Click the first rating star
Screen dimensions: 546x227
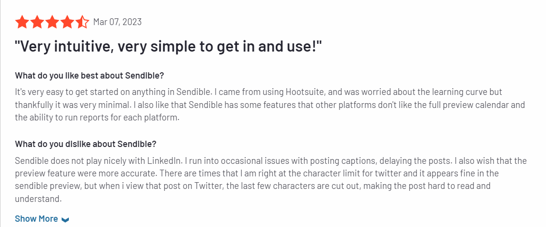click(22, 22)
